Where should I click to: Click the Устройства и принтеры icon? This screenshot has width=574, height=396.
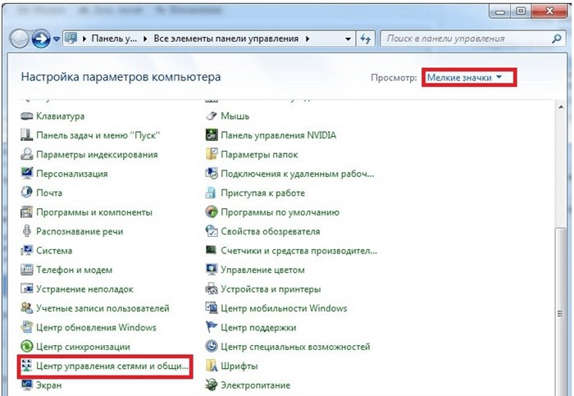(212, 289)
